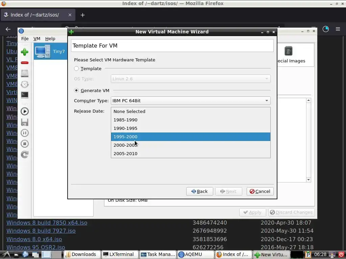Click the Next button in wizard

[x=229, y=192]
